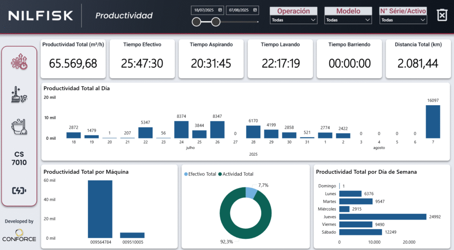Screen dimensions: 454x250
Task: Open the battery charging page icon
Action: [x=19, y=190]
